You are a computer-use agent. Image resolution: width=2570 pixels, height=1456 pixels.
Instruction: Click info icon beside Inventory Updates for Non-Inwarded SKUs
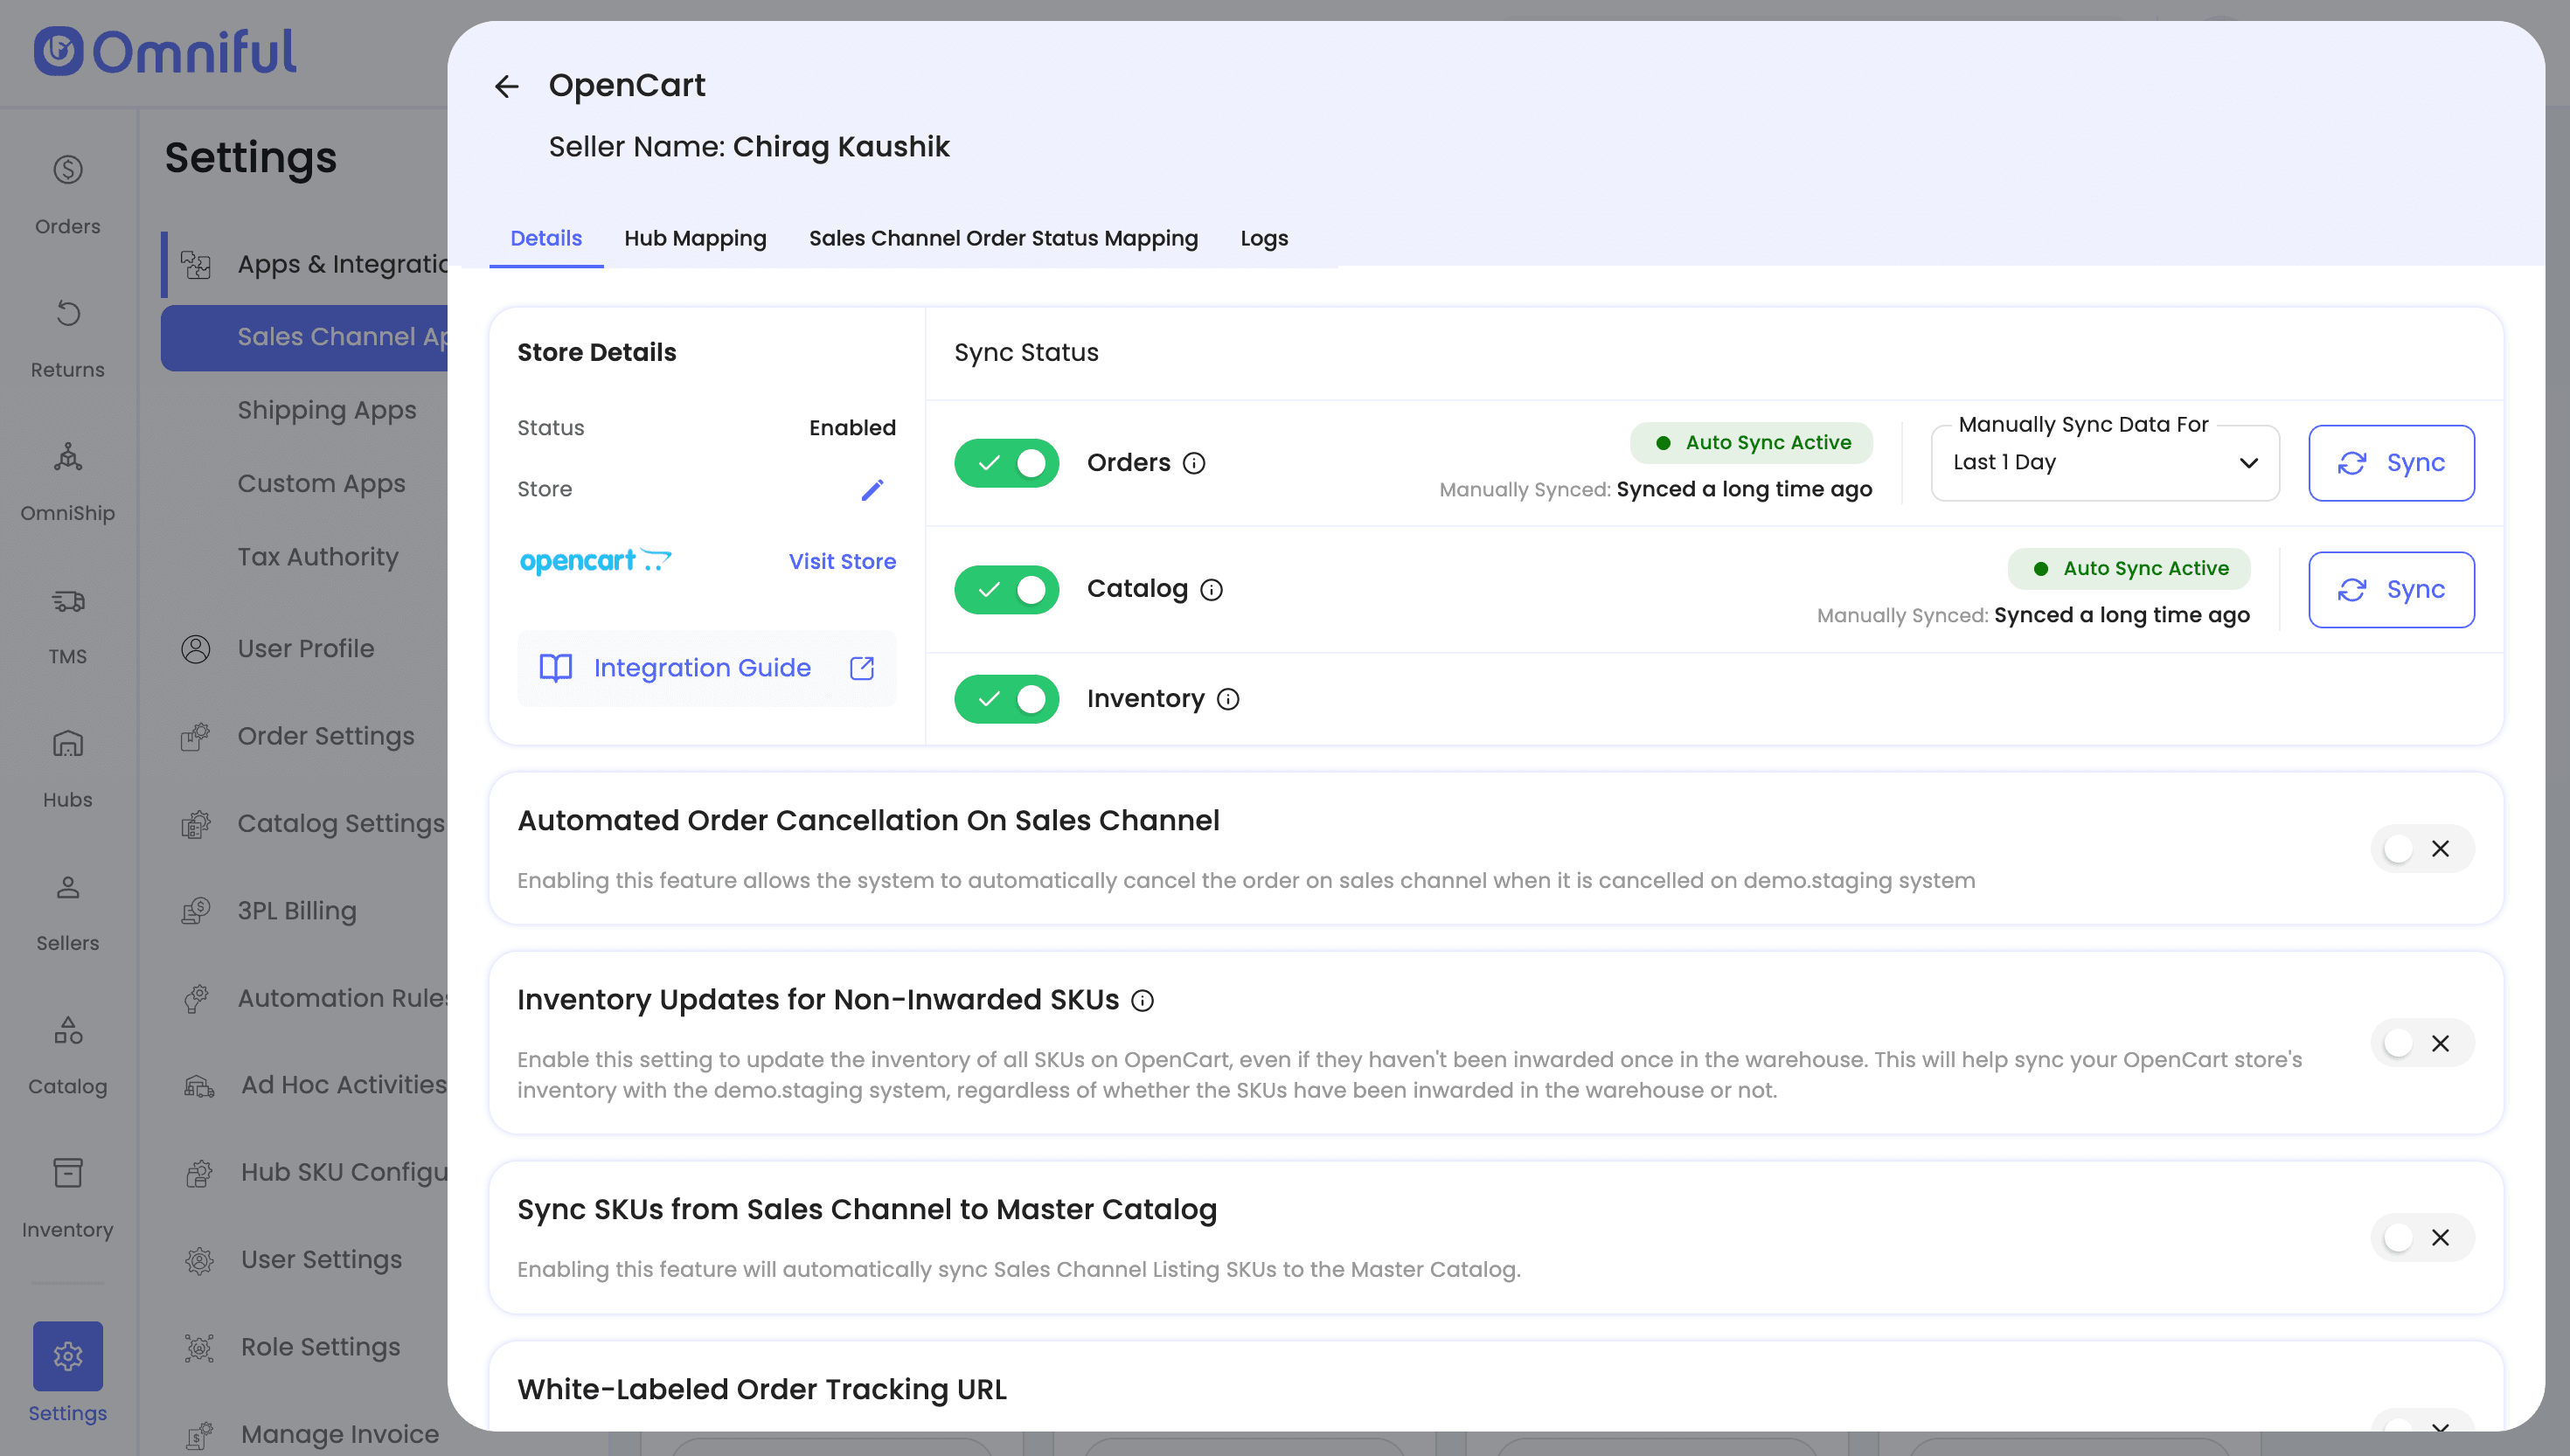coord(1142,1000)
